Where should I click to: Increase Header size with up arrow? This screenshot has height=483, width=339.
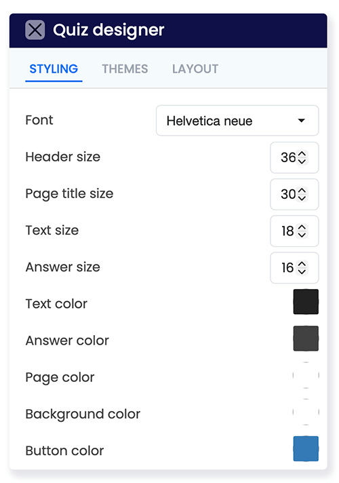tap(302, 154)
